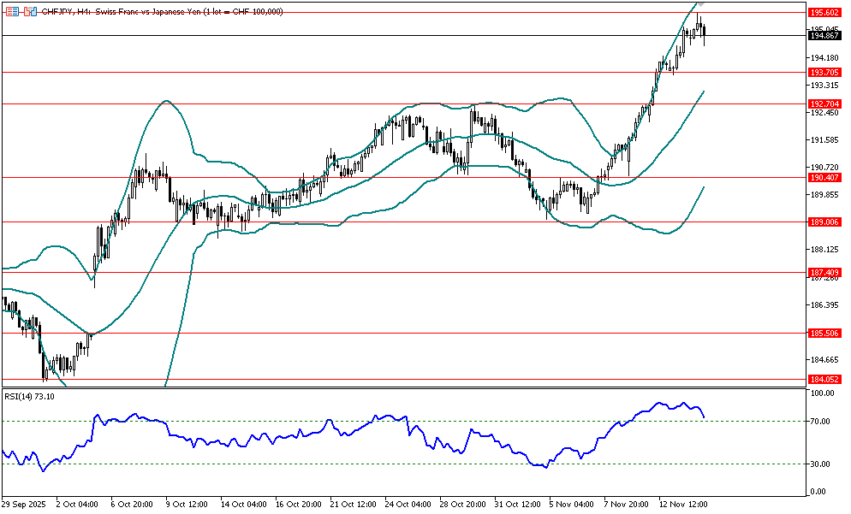Click the current price label 194.867
Image resolution: width=851 pixels, height=514 pixels.
click(x=823, y=35)
